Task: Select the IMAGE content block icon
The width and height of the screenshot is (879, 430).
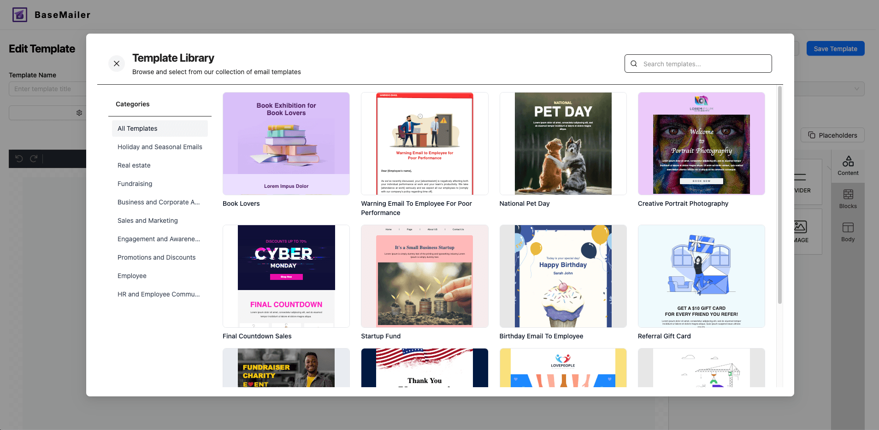Action: point(801,227)
